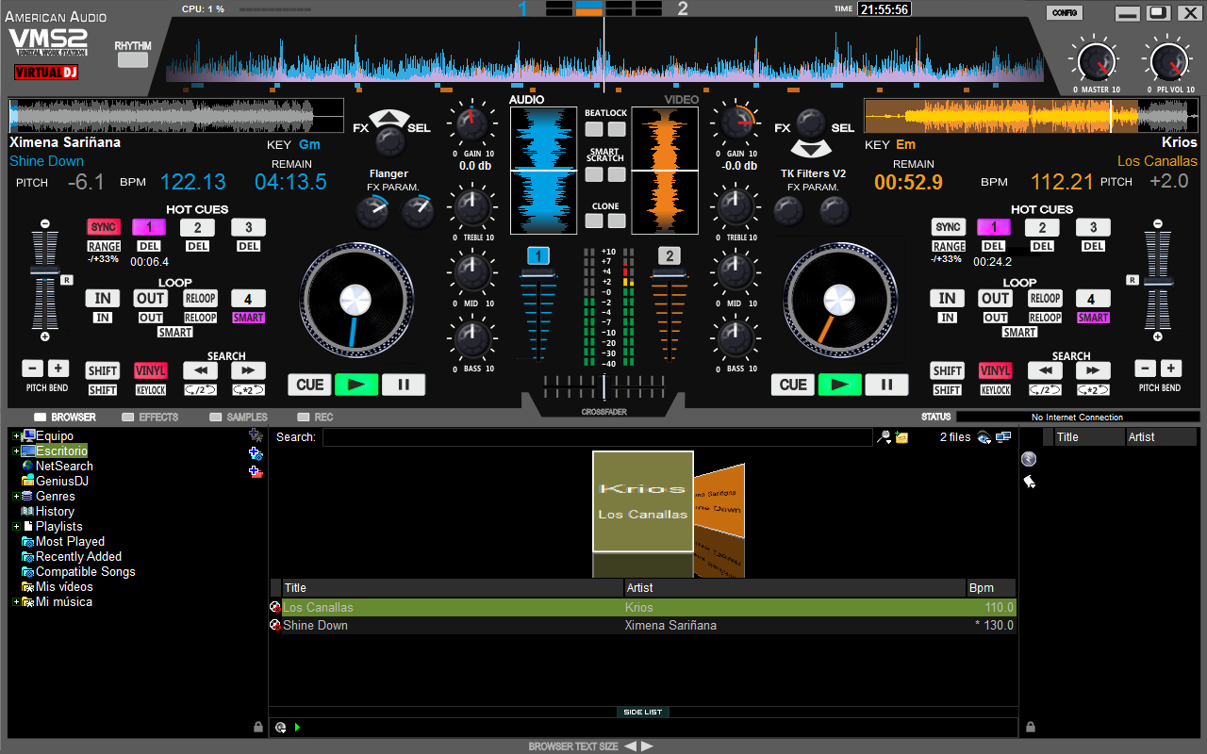Toggle PFL channel 1 button

[x=537, y=256]
